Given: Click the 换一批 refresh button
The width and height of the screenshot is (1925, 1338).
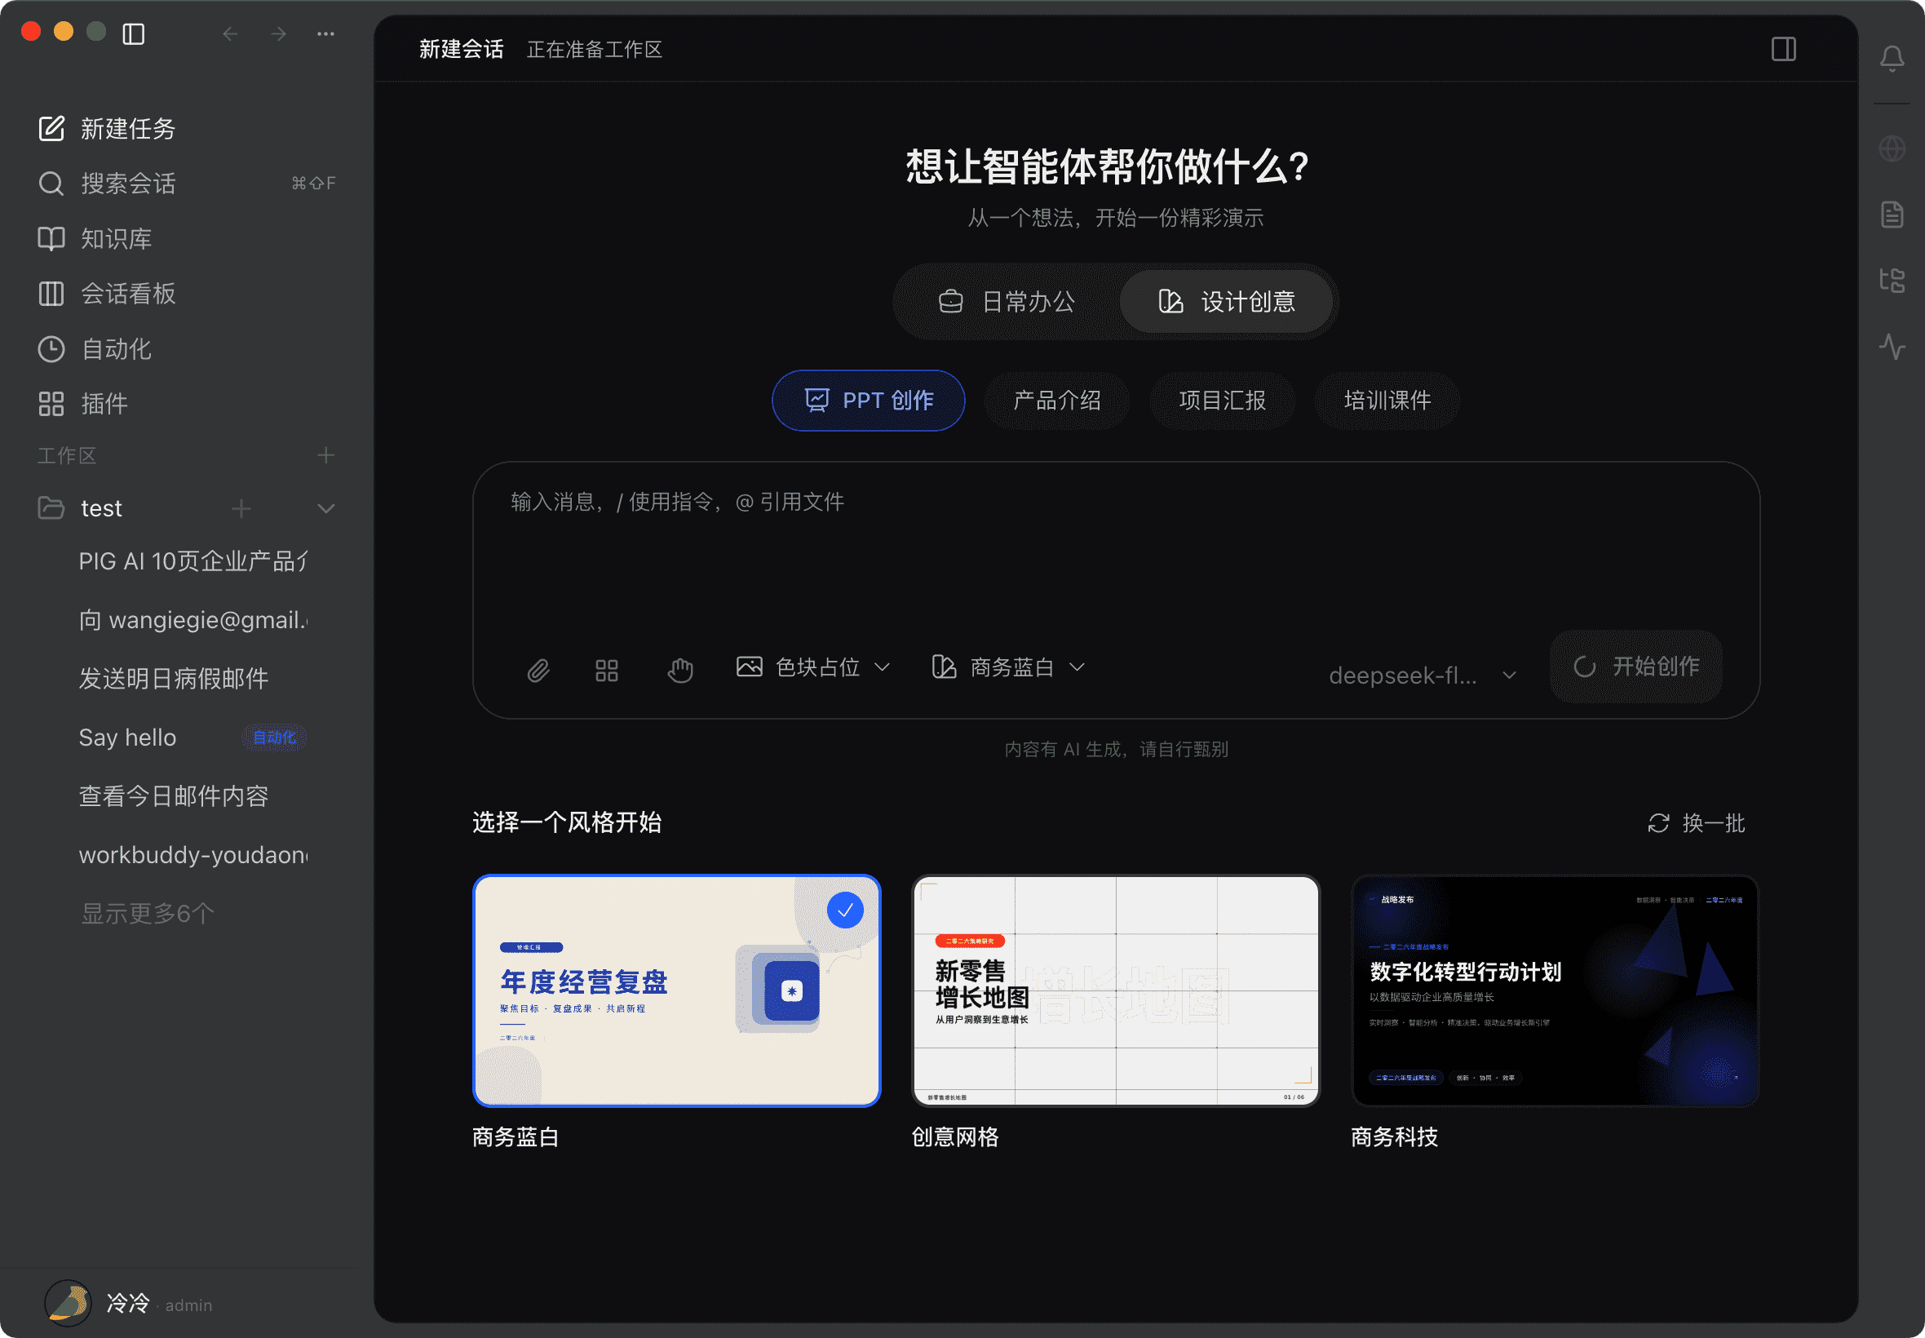Looking at the screenshot, I should [1697, 822].
